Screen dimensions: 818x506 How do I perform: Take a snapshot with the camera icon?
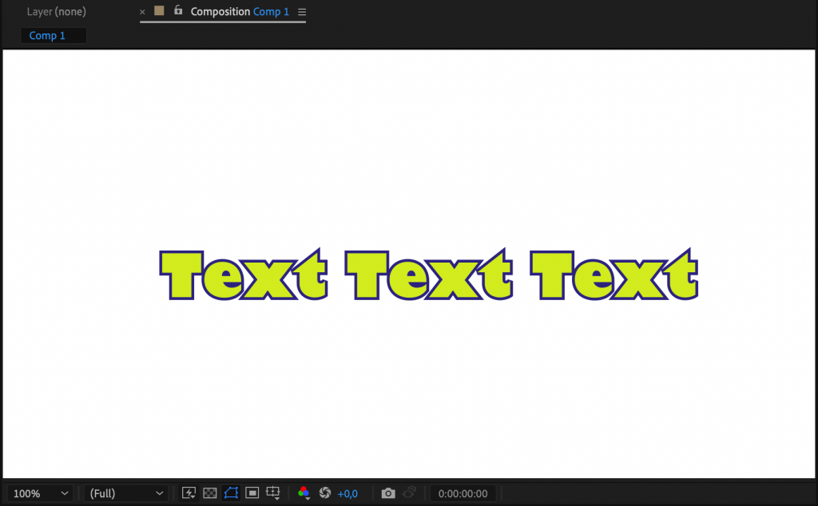coord(388,492)
